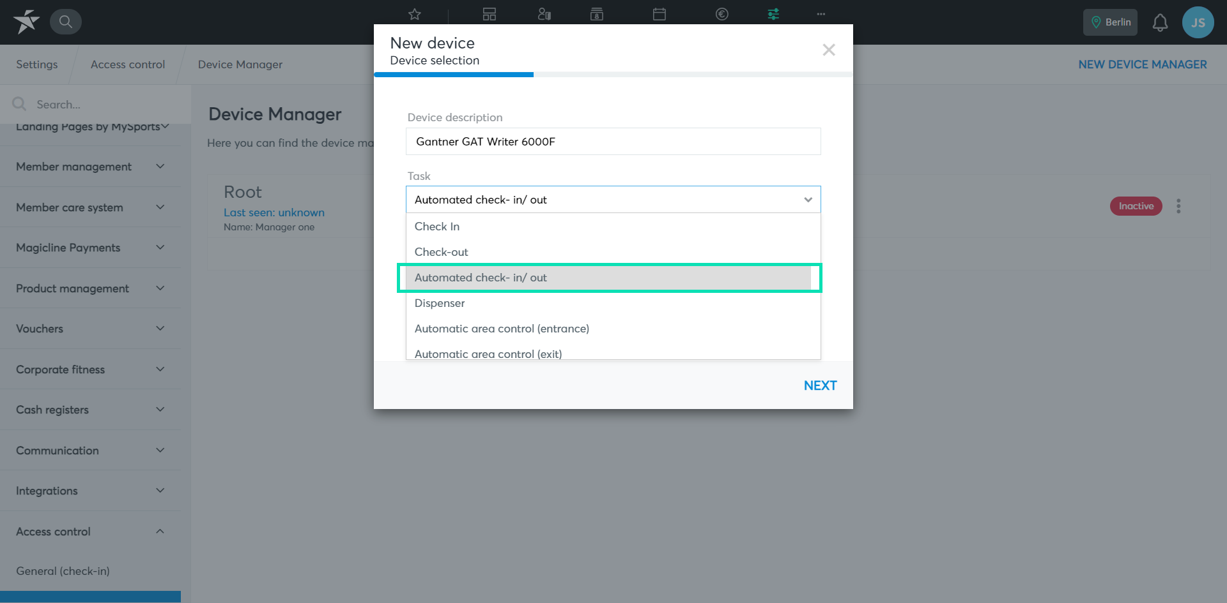This screenshot has height=603, width=1227.
Task: Open the settings sliders icon in the top bar
Action: [x=773, y=14]
